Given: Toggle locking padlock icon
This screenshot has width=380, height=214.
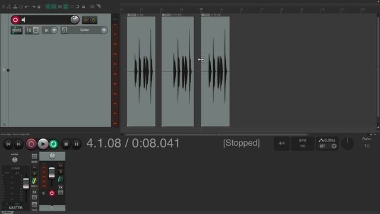Looking at the screenshot, I should coord(83,7).
